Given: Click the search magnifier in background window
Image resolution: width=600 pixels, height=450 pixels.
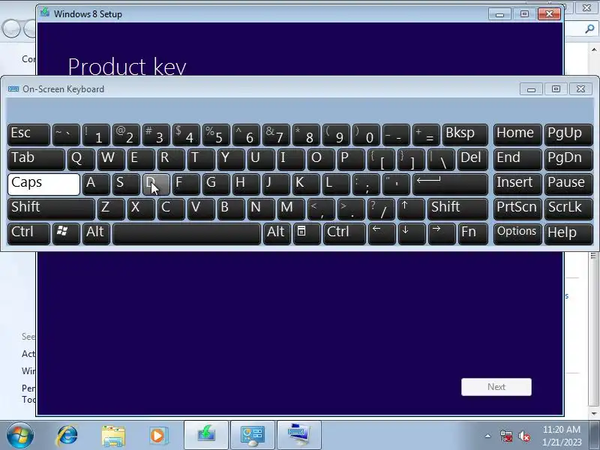Looking at the screenshot, I should [589, 28].
